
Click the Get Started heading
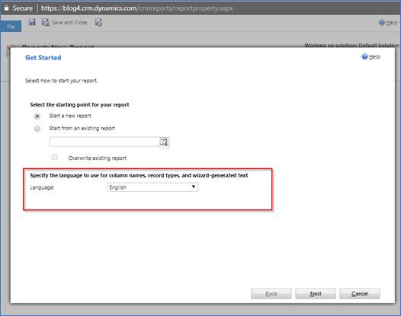click(x=43, y=57)
